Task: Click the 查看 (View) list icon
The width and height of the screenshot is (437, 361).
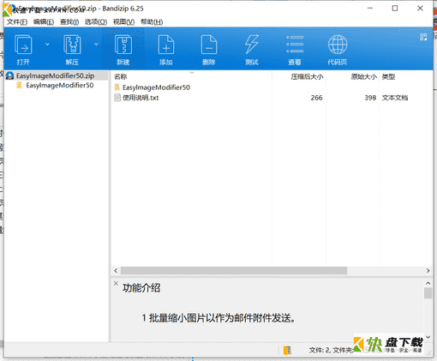Action: [x=295, y=45]
